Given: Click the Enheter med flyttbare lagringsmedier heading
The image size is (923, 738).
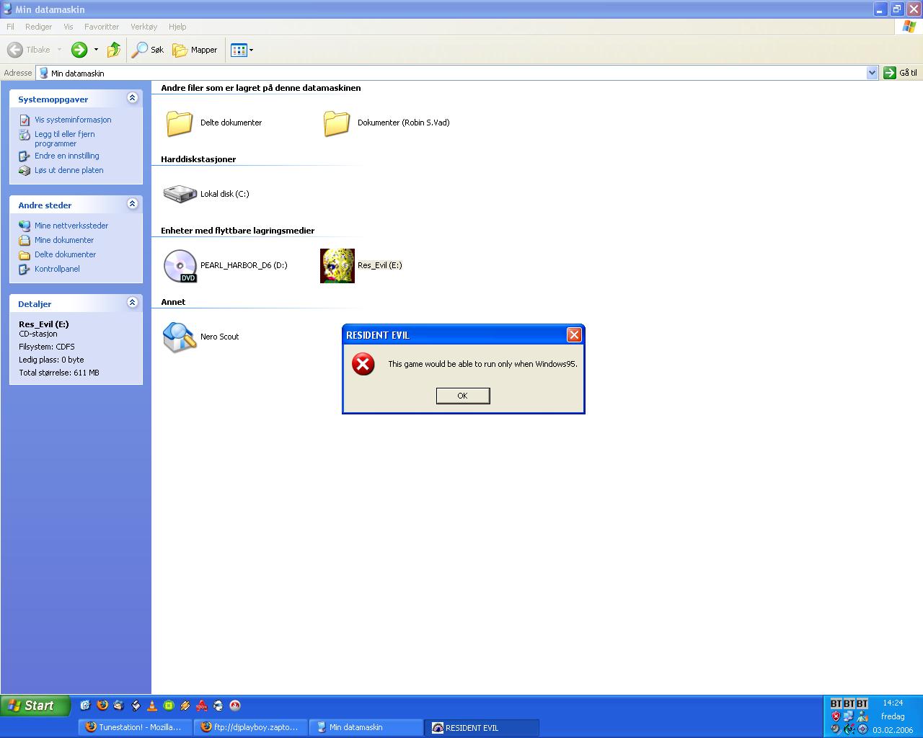Looking at the screenshot, I should [237, 231].
